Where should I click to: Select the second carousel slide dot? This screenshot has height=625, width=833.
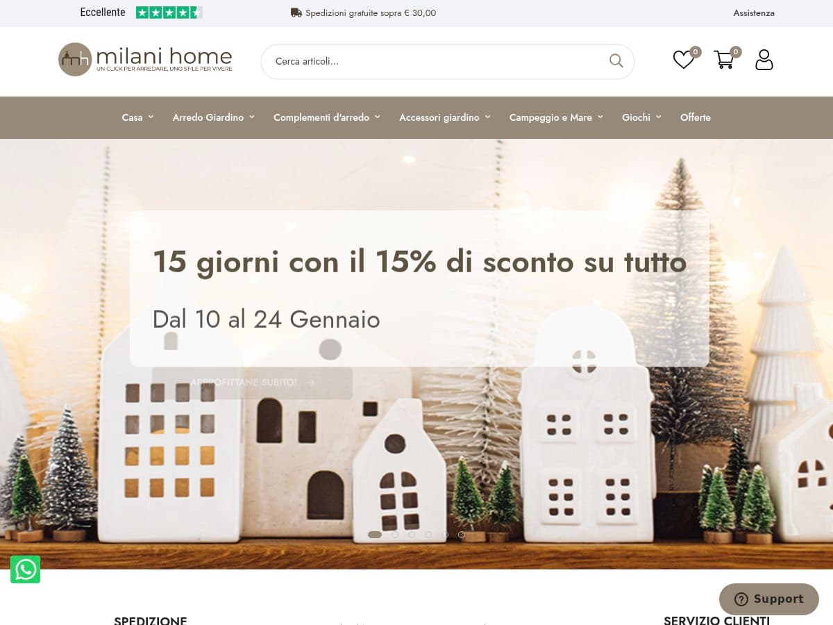(x=395, y=535)
